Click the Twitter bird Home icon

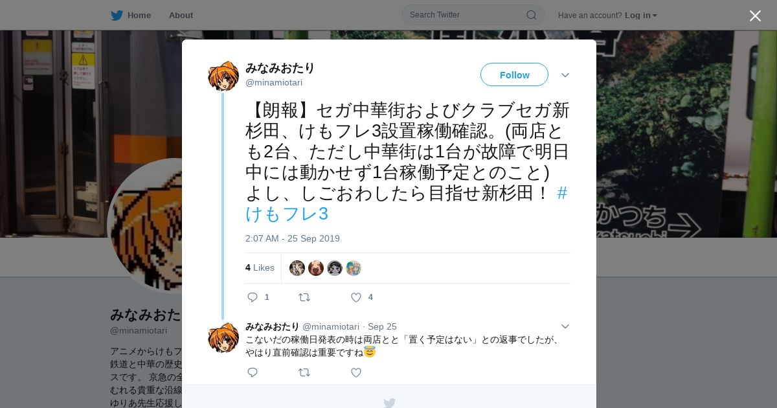click(117, 15)
